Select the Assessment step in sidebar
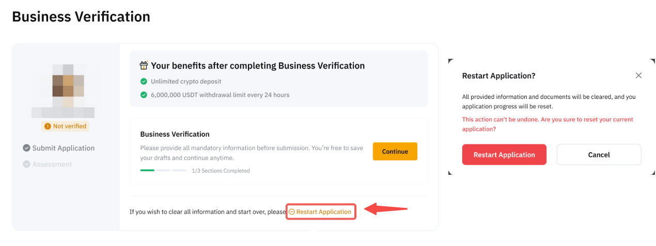 point(52,164)
